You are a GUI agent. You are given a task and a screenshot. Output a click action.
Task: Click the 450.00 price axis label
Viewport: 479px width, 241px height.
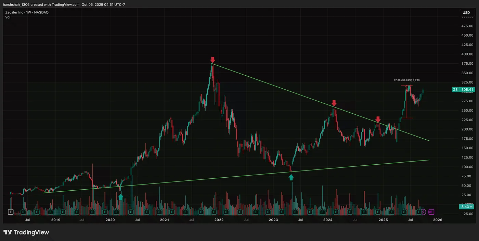pyautogui.click(x=467, y=35)
